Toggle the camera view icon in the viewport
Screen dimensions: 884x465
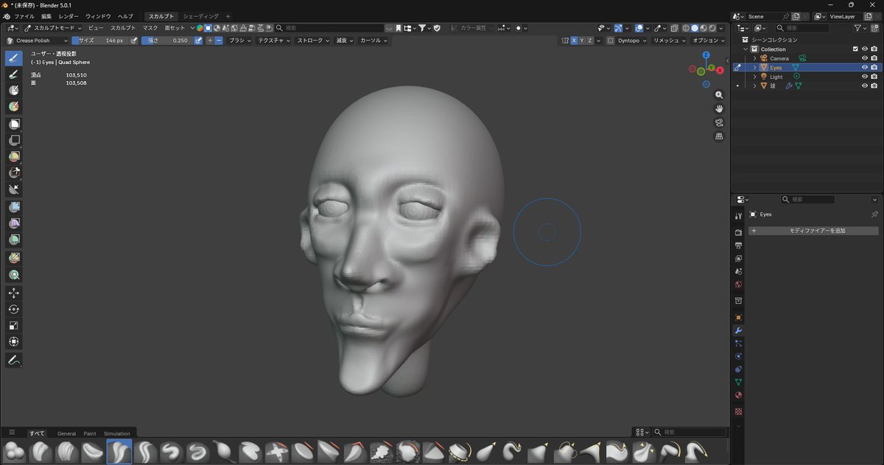[719, 123]
